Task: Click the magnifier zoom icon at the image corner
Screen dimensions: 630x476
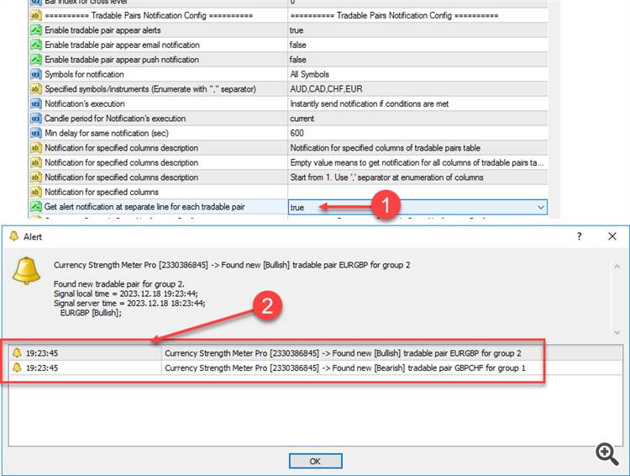Action: 607,454
